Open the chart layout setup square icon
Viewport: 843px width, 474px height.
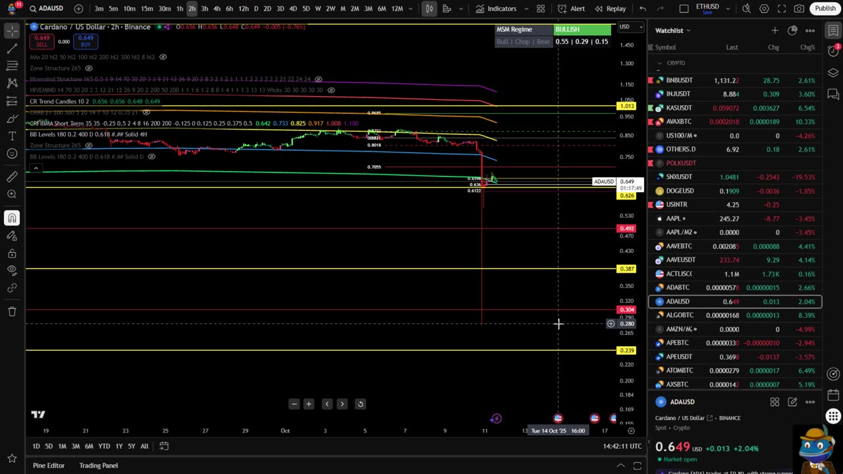click(x=684, y=9)
